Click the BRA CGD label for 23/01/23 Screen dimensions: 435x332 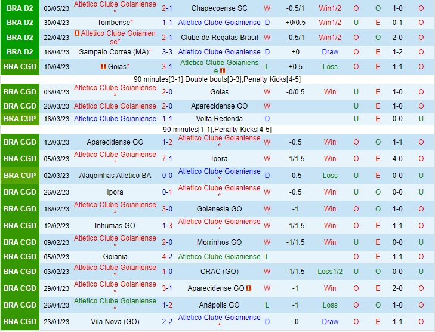20,322
